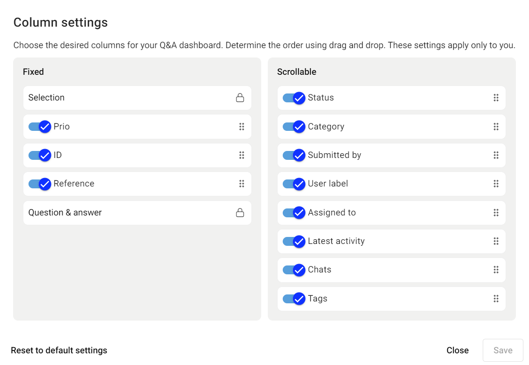This screenshot has width=529, height=365.
Task: Click the drag handle on Reference row
Action: point(242,184)
